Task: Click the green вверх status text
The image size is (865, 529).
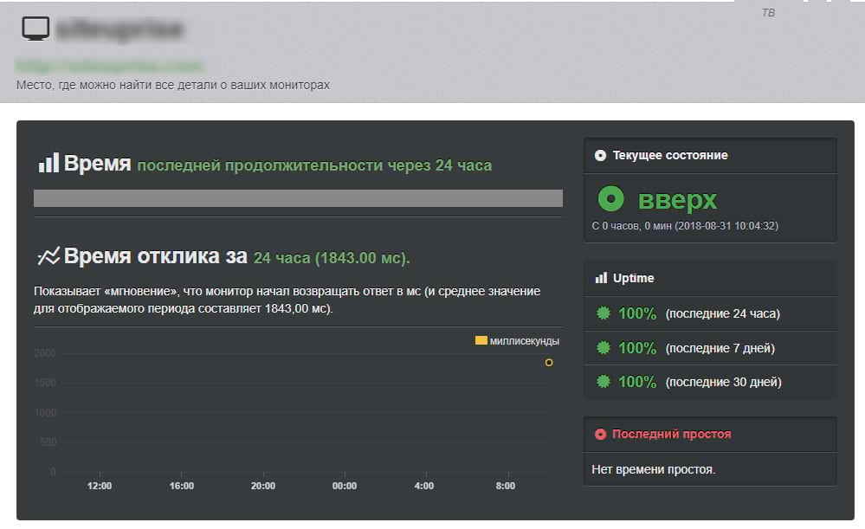Action: tap(677, 200)
